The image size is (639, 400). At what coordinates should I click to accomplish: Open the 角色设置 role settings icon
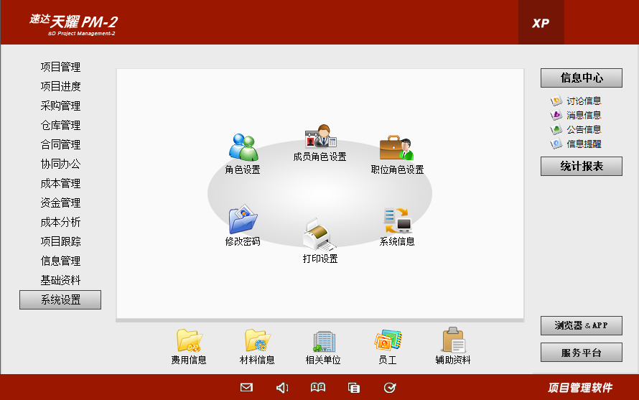(x=243, y=148)
